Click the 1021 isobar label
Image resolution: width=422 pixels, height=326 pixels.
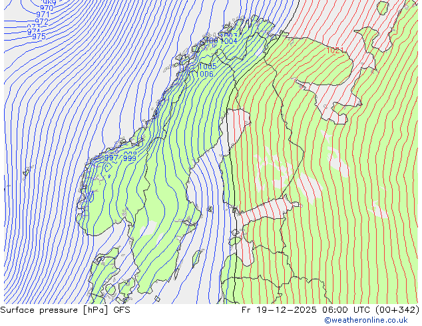point(335,51)
